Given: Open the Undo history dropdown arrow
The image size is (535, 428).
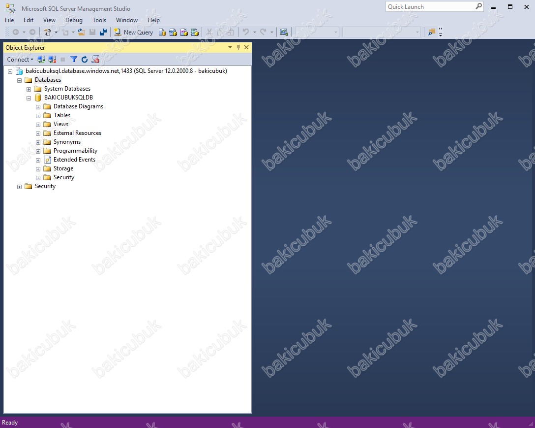Looking at the screenshot, I should click(x=255, y=32).
